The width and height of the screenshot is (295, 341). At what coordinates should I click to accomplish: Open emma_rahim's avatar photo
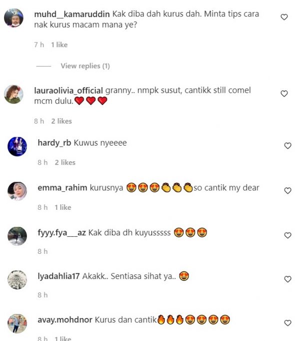(x=17, y=191)
